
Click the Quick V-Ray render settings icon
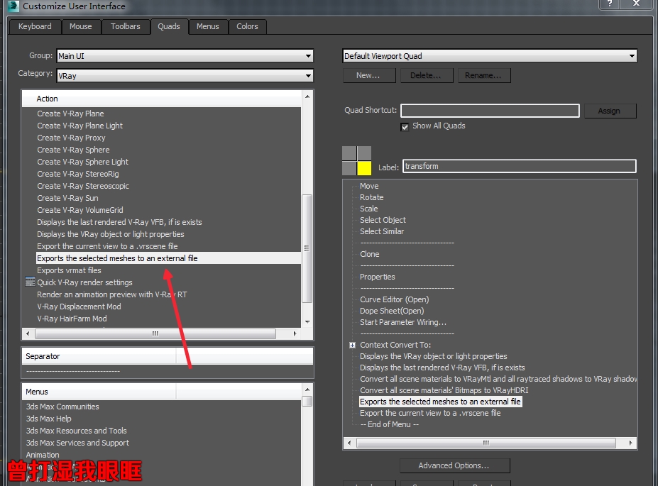(x=30, y=282)
